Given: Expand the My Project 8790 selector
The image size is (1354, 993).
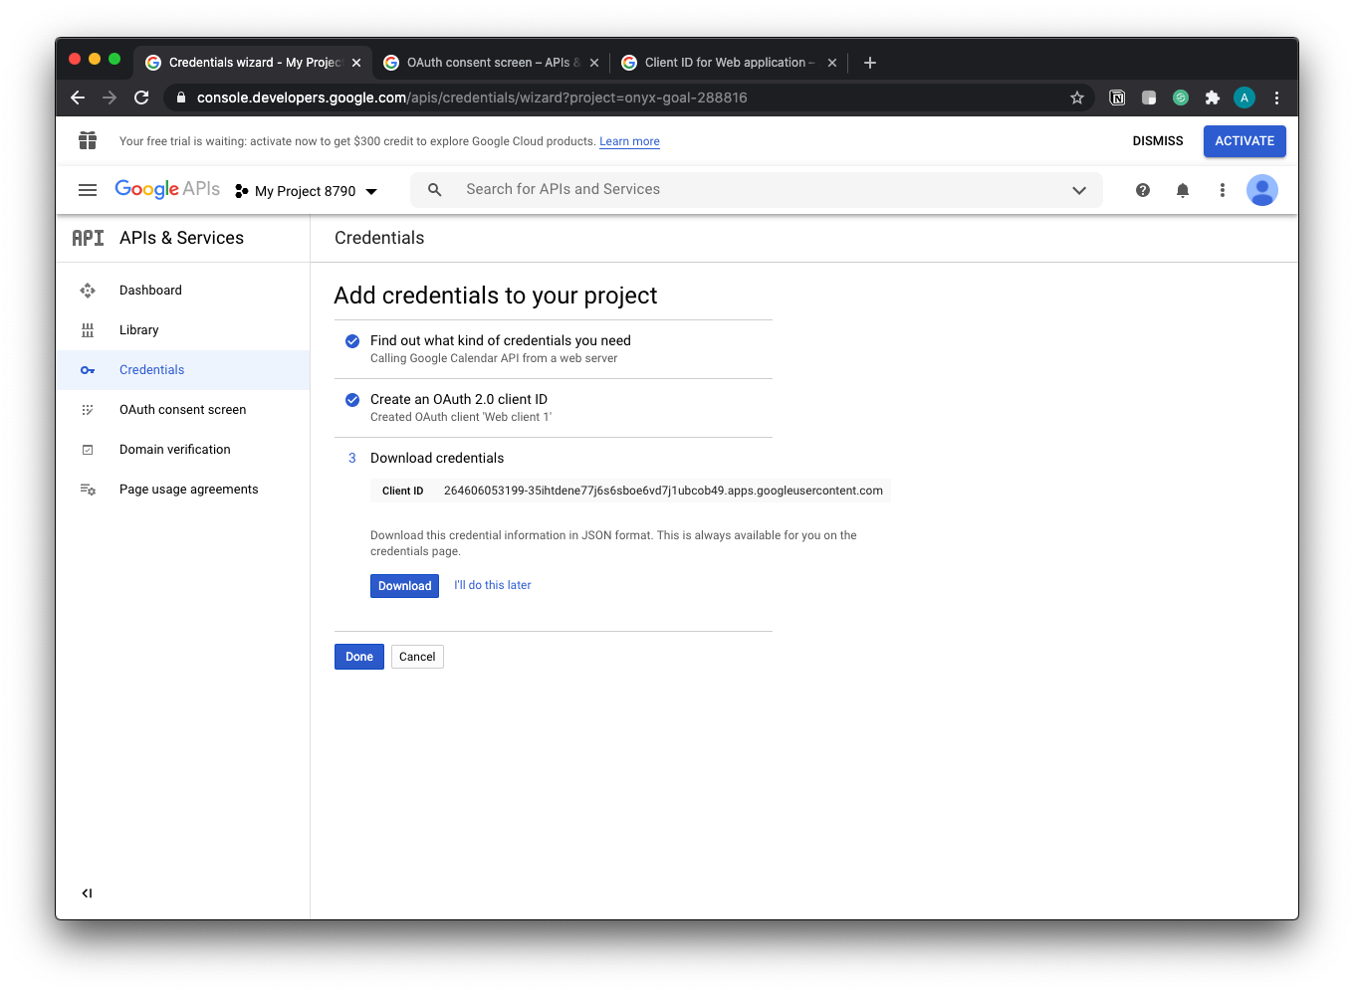Looking at the screenshot, I should pyautogui.click(x=307, y=191).
